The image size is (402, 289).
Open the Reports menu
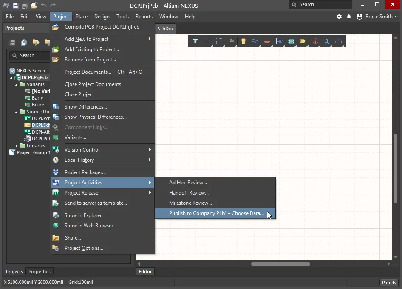[x=144, y=17]
